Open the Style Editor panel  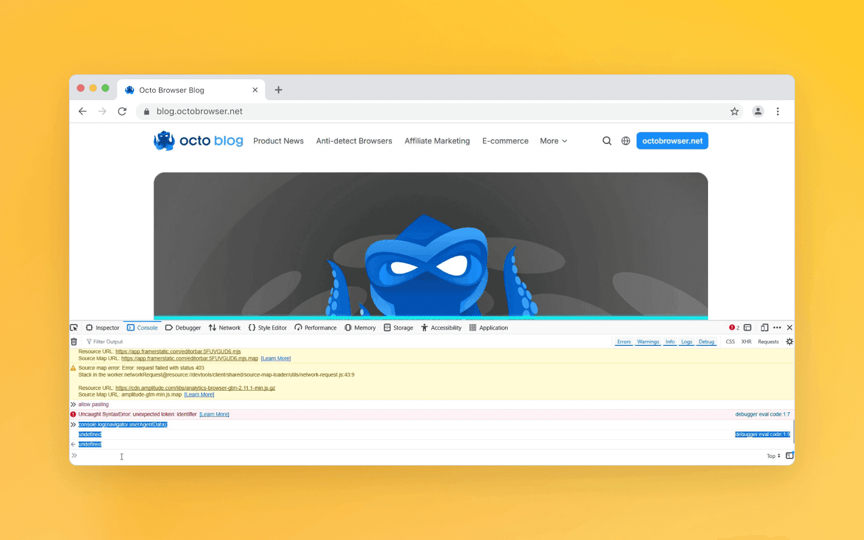point(268,328)
